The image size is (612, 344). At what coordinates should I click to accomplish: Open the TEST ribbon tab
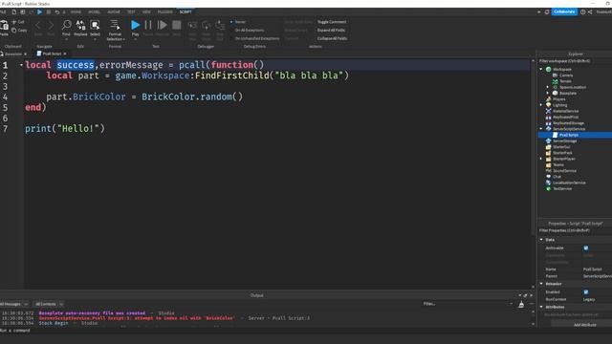point(131,12)
